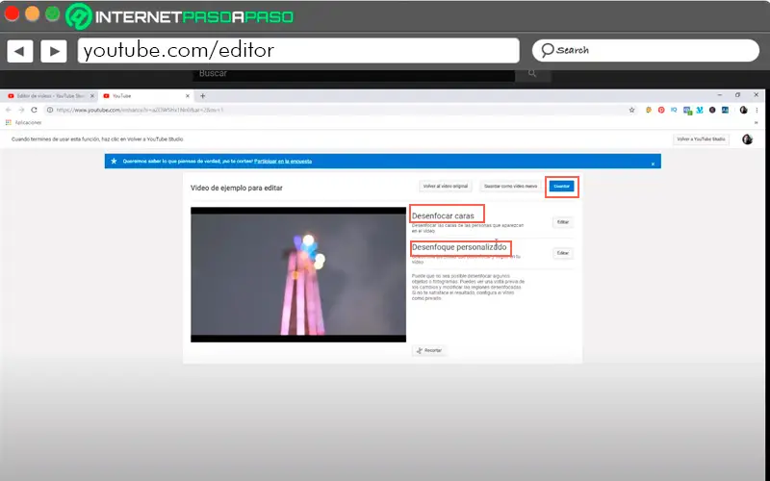Dismiss the blue survey banner with its X

(x=653, y=164)
